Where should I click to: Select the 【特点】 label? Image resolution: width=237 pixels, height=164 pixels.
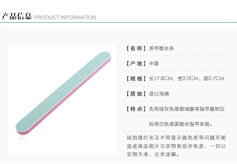[x=136, y=109]
